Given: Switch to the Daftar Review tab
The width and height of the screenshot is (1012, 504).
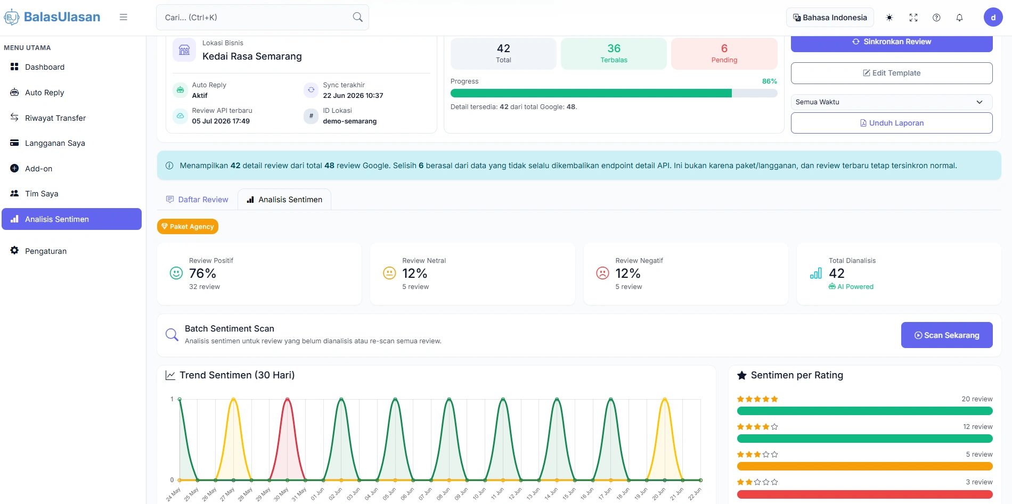Looking at the screenshot, I should (x=197, y=200).
